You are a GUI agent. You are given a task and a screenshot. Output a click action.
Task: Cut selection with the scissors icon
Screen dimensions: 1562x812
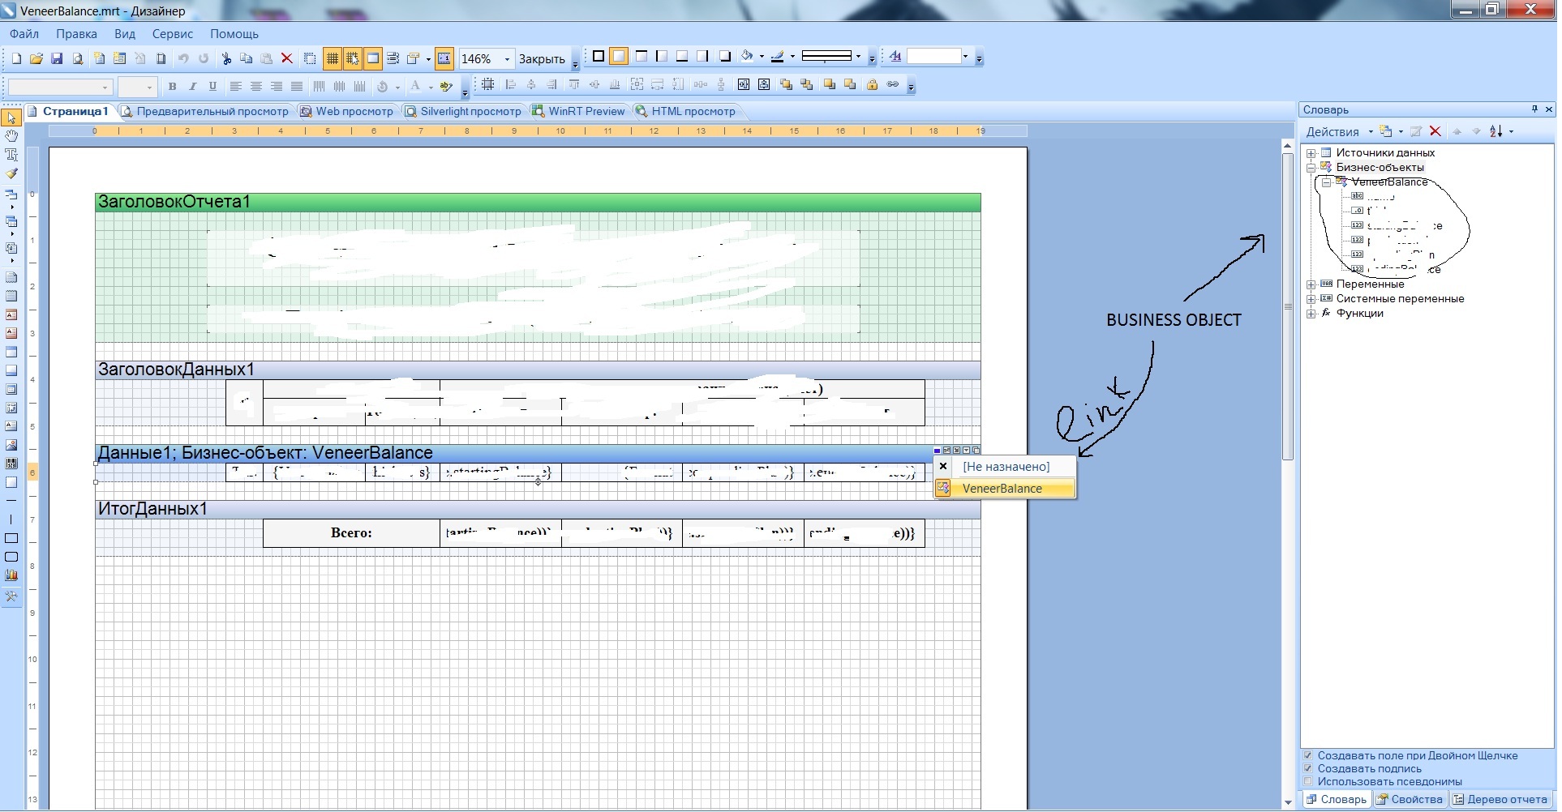226,58
